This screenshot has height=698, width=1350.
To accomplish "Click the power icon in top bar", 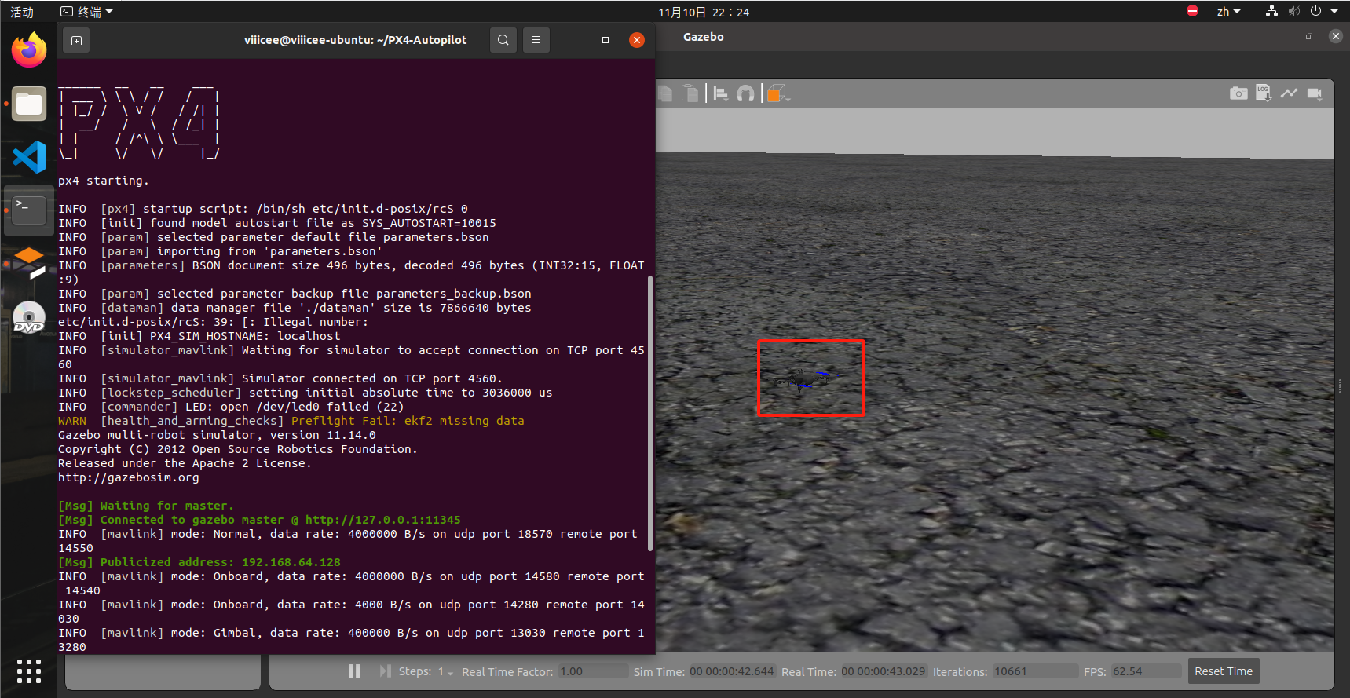I will (1315, 11).
